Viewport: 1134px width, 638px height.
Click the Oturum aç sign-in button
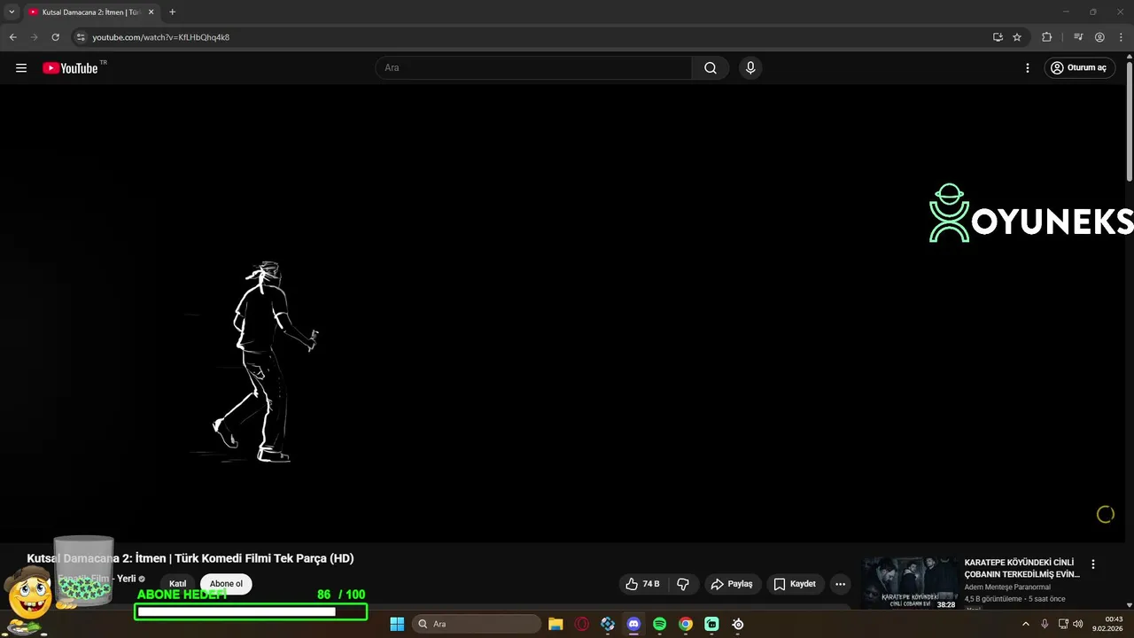(x=1078, y=68)
